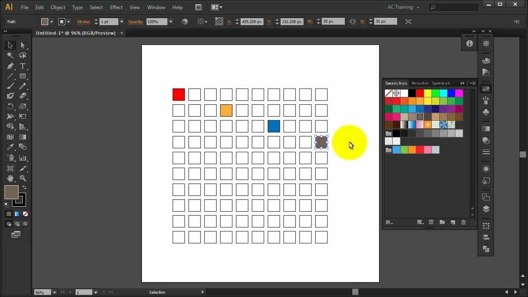
Task: Open the Swatches panel flyout menu
Action: pyautogui.click(x=473, y=83)
